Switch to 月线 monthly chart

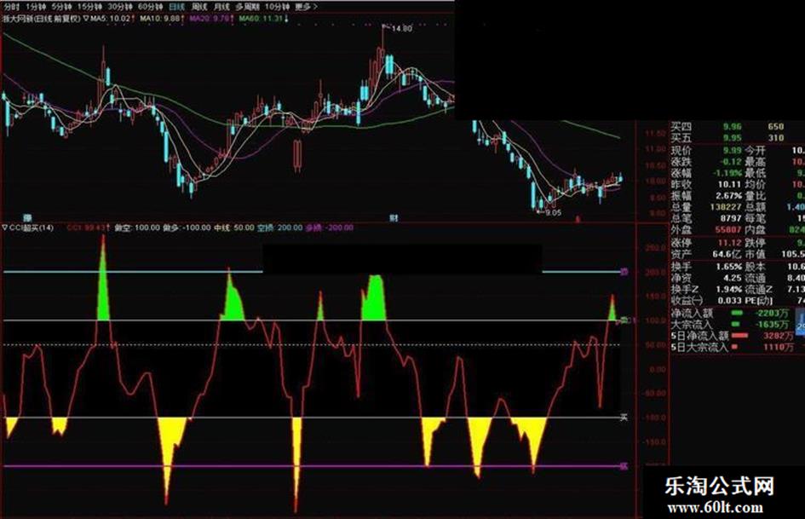tap(221, 7)
